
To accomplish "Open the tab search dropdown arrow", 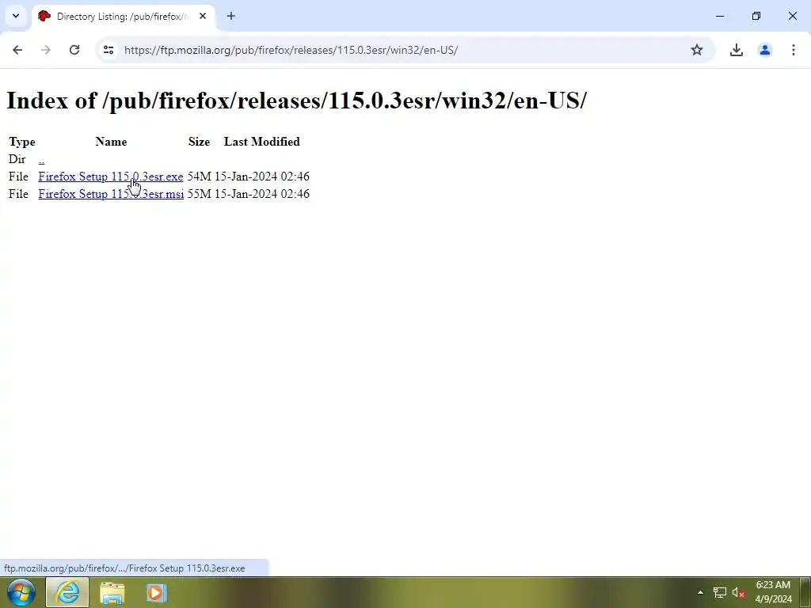I will point(16,16).
